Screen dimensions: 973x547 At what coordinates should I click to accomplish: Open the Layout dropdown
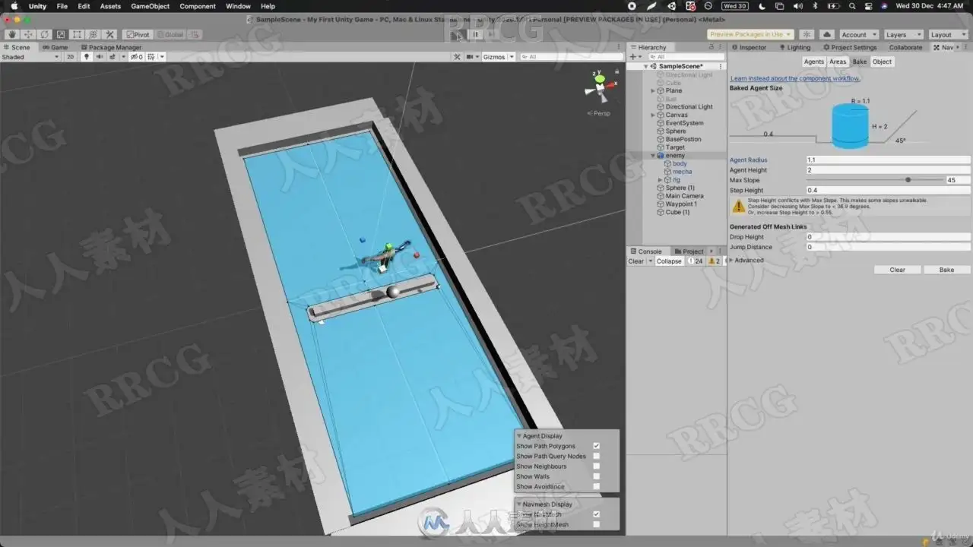click(947, 34)
